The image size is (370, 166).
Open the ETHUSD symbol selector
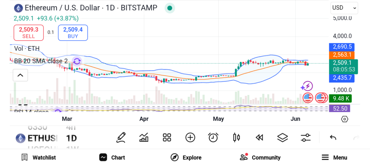(37, 138)
